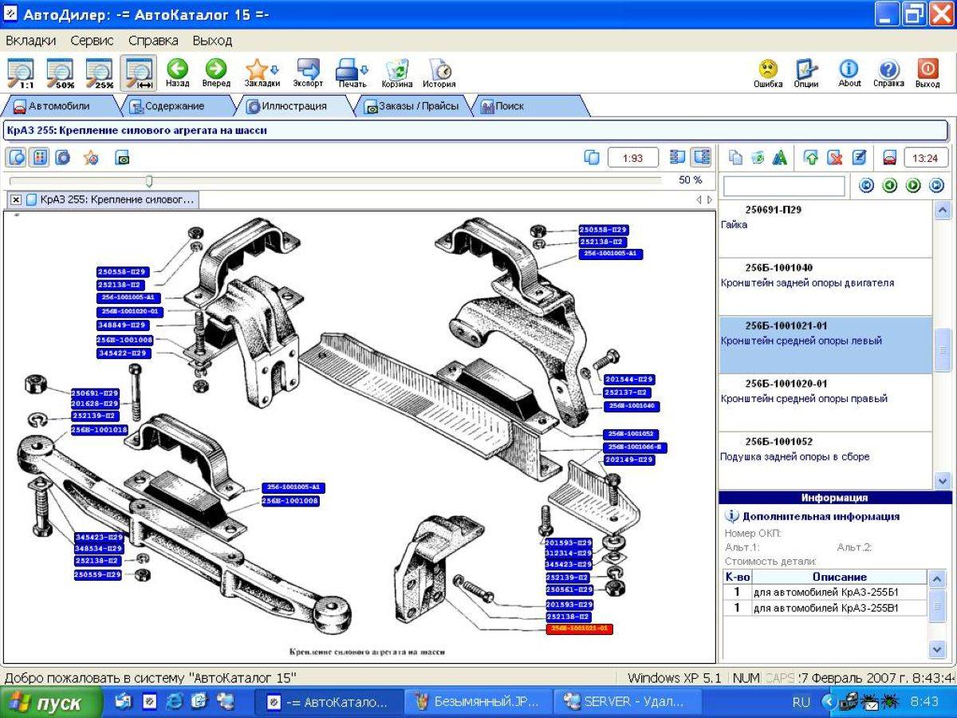Viewport: 957px width, 718px height.
Task: Click the red car icon
Action: (x=890, y=158)
